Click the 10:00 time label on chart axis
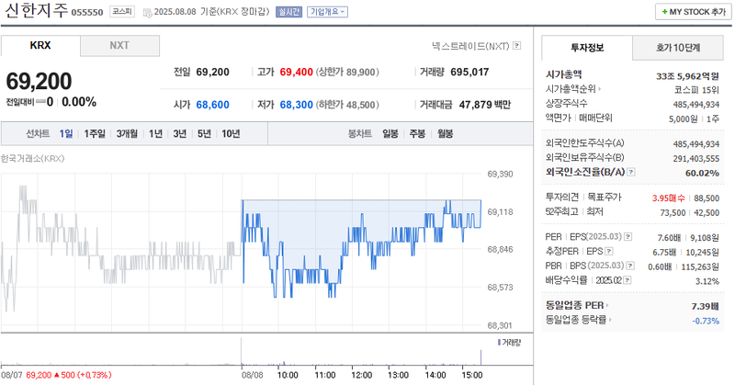The width and height of the screenshot is (735, 385). click(x=288, y=375)
